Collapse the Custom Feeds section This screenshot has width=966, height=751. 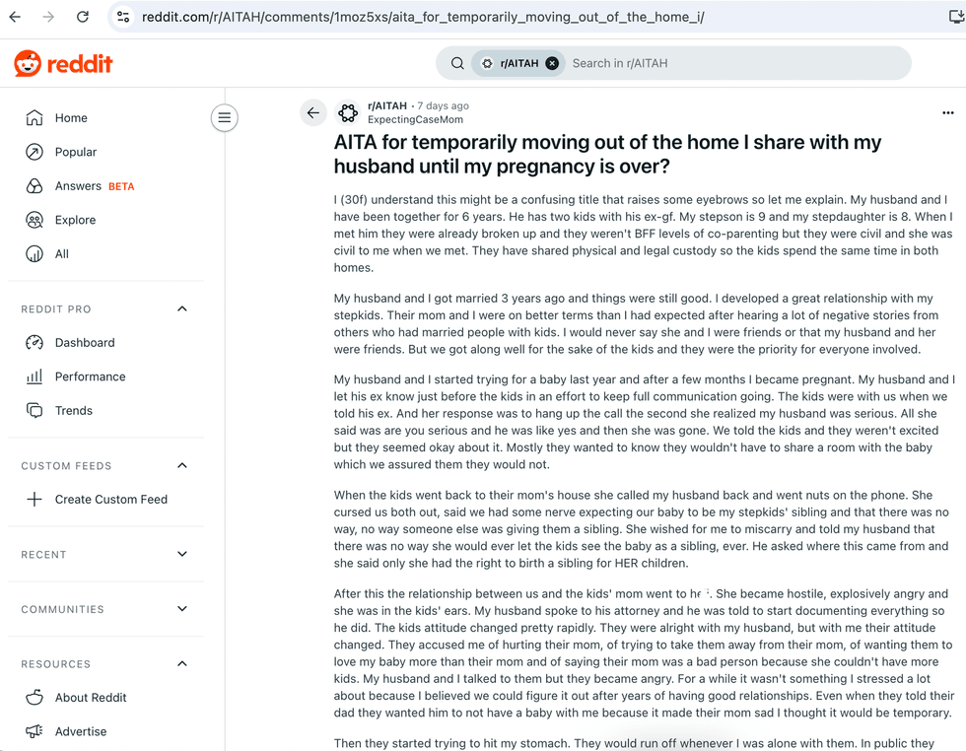(182, 465)
